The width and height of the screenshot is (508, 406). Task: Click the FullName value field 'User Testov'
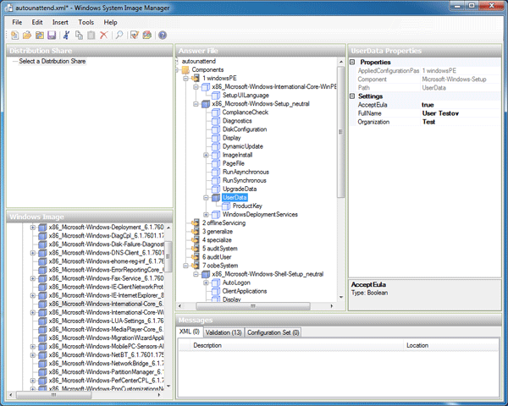(x=440, y=112)
